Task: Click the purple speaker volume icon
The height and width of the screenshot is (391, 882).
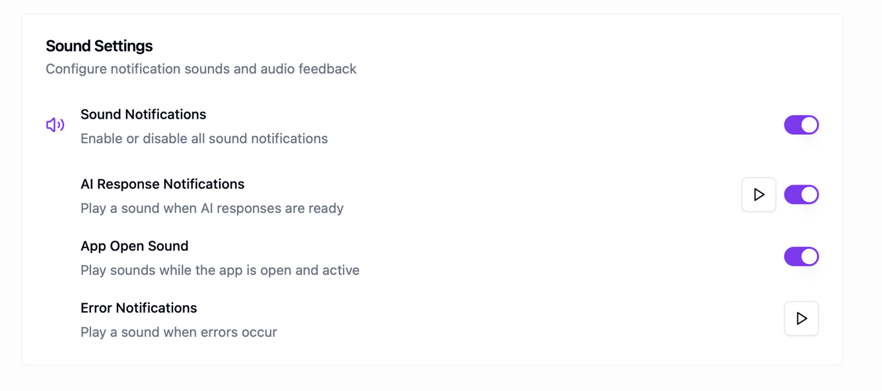Action: (55, 125)
